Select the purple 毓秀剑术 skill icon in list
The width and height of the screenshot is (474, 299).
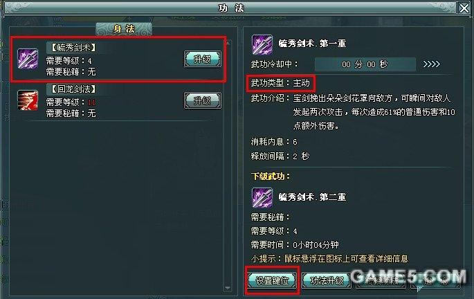28,59
